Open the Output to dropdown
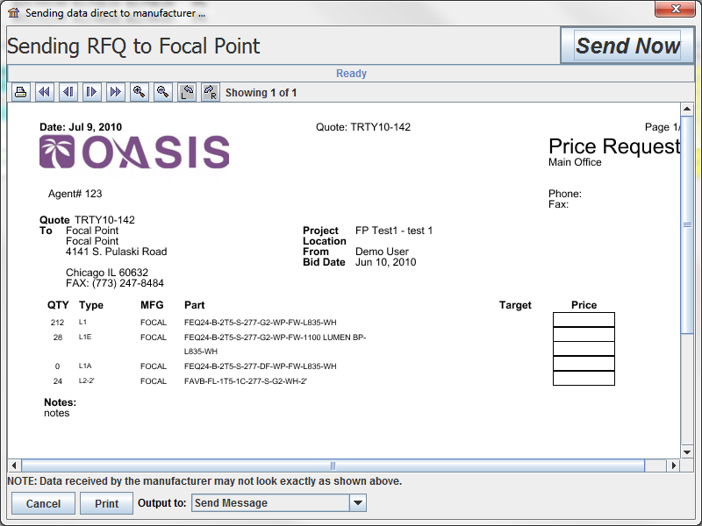702x526 pixels. [278, 502]
